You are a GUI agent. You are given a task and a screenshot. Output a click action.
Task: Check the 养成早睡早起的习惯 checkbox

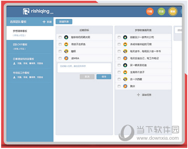point(119,44)
